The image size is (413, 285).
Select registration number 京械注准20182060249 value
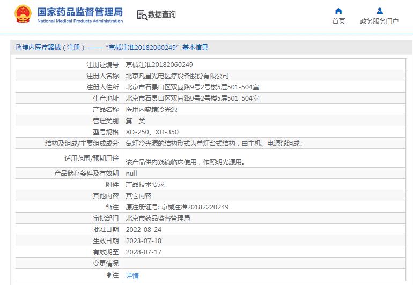click(x=159, y=64)
